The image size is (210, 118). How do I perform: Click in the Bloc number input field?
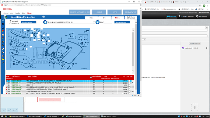(x=108, y=22)
